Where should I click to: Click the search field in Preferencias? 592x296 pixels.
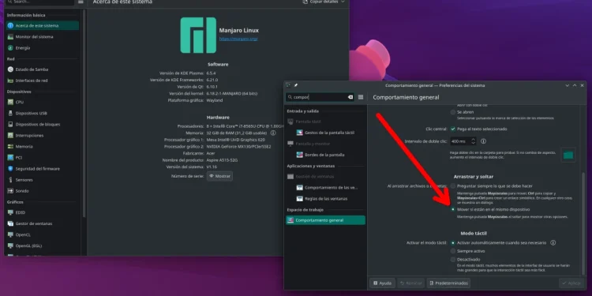[320, 97]
